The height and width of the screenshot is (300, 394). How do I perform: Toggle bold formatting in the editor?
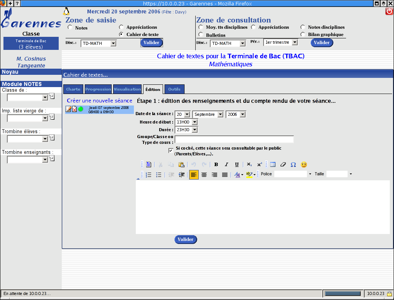(216, 165)
